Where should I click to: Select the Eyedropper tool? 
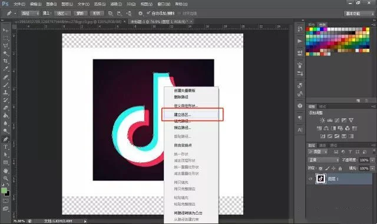pos(5,69)
